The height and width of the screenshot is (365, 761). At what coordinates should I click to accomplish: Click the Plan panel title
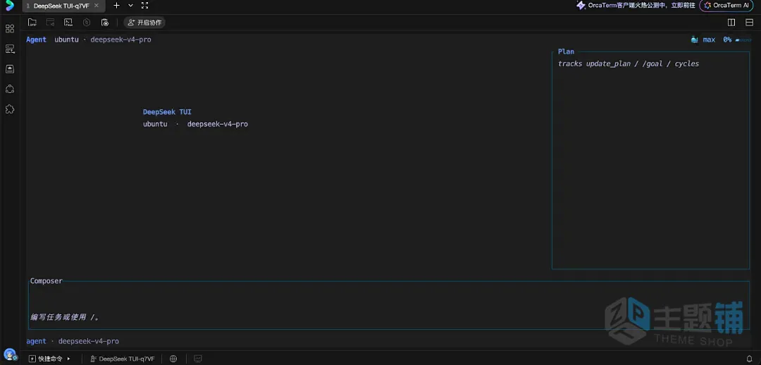pyautogui.click(x=566, y=51)
